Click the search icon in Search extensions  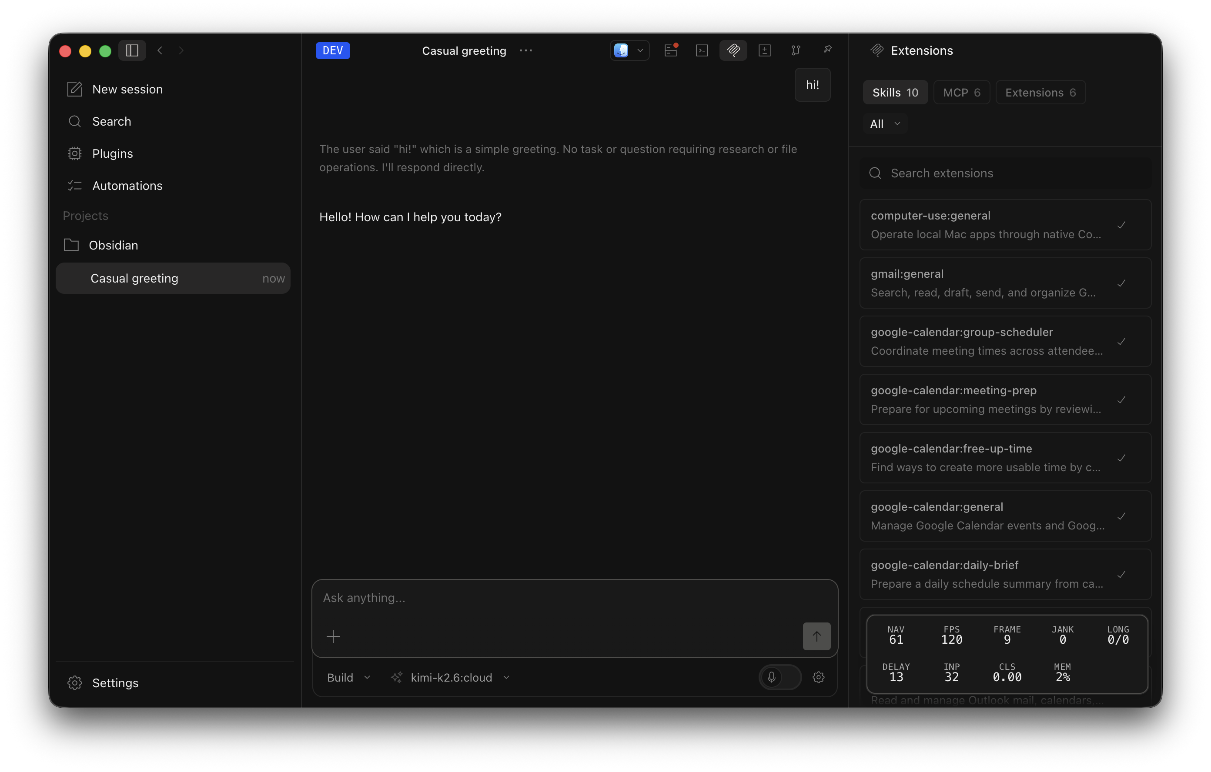(x=875, y=173)
